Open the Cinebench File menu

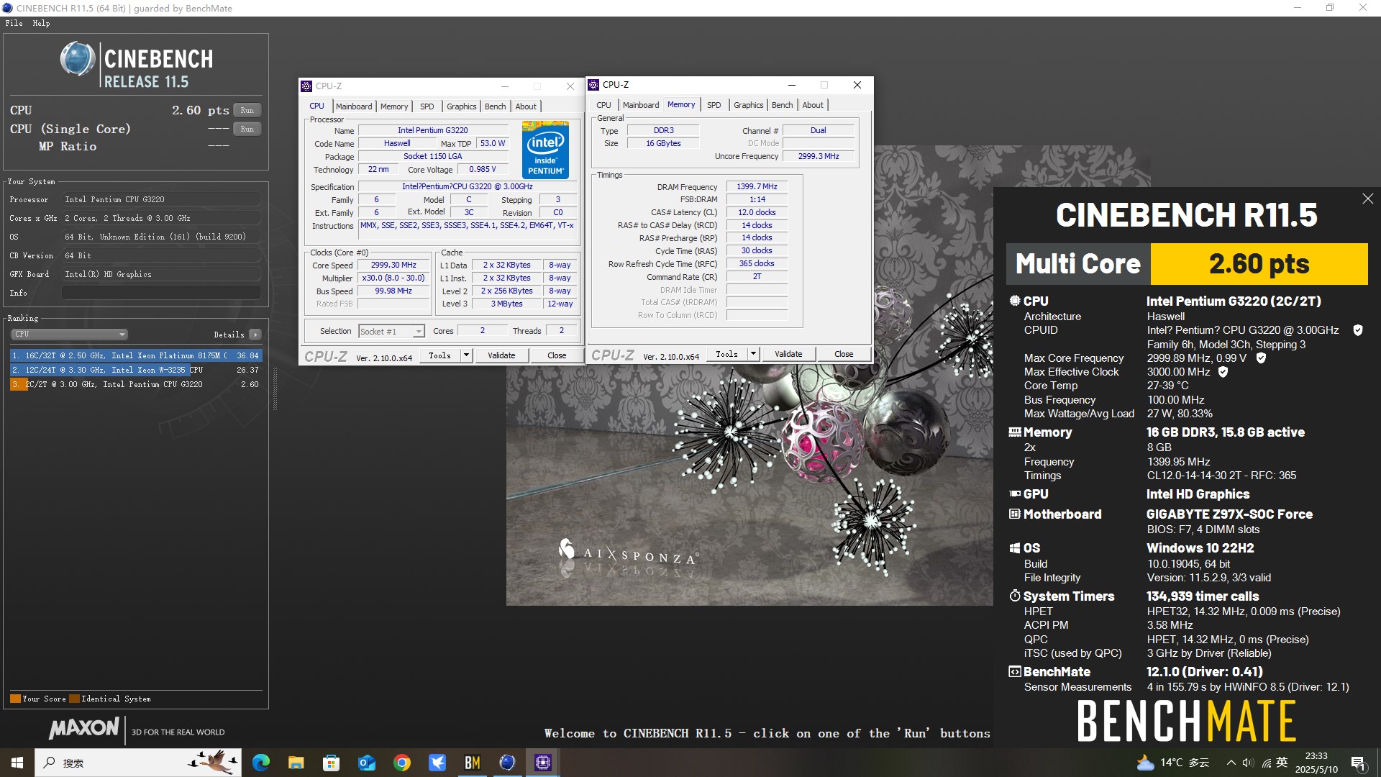(x=14, y=23)
